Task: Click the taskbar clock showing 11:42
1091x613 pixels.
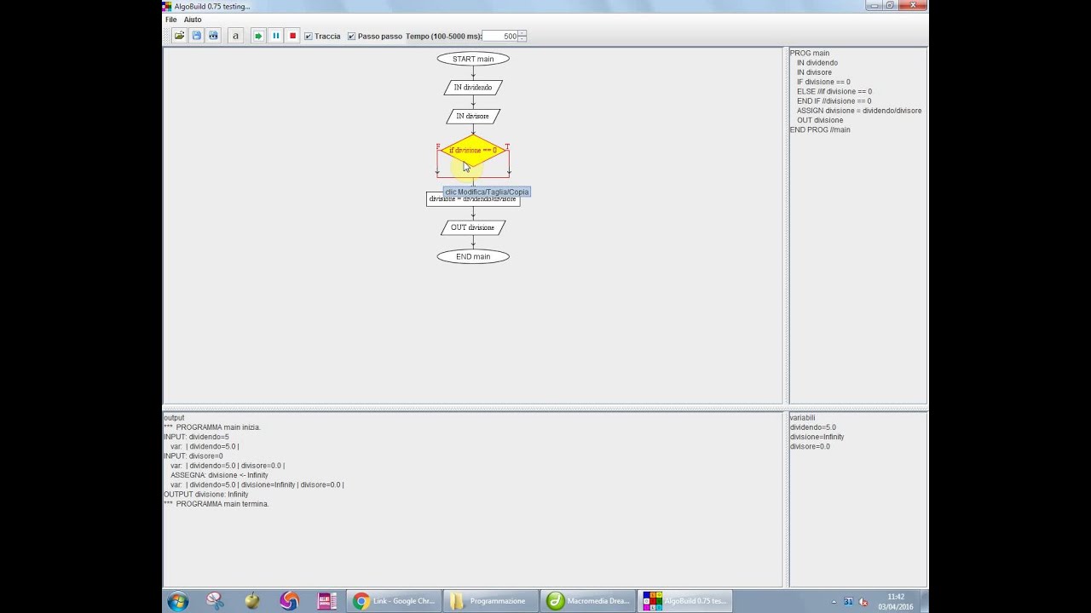Action: [896, 602]
